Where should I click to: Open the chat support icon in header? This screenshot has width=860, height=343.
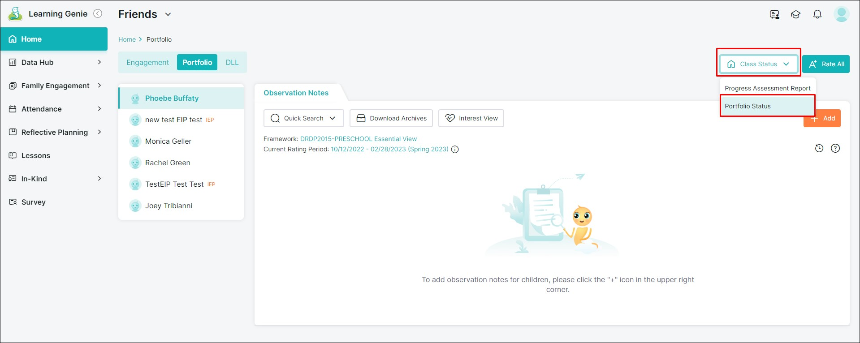(x=774, y=14)
